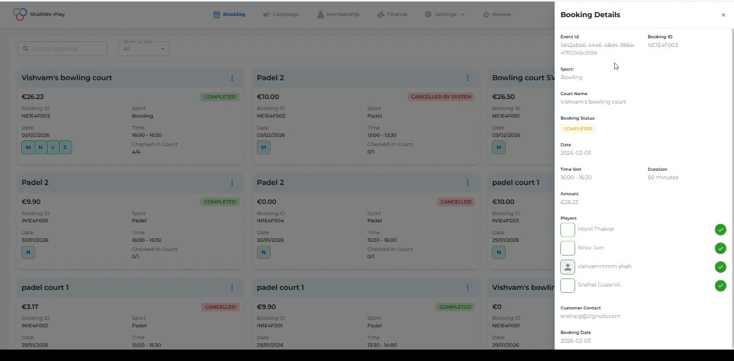Viewport: 734px width, 361px height.
Task: Click the search magnifier icon
Action: 26,49
